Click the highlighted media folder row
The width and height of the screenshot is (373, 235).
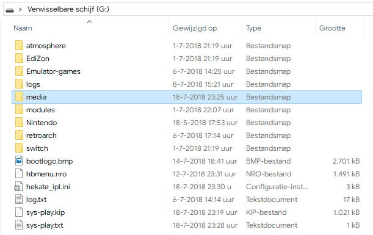tap(187, 97)
